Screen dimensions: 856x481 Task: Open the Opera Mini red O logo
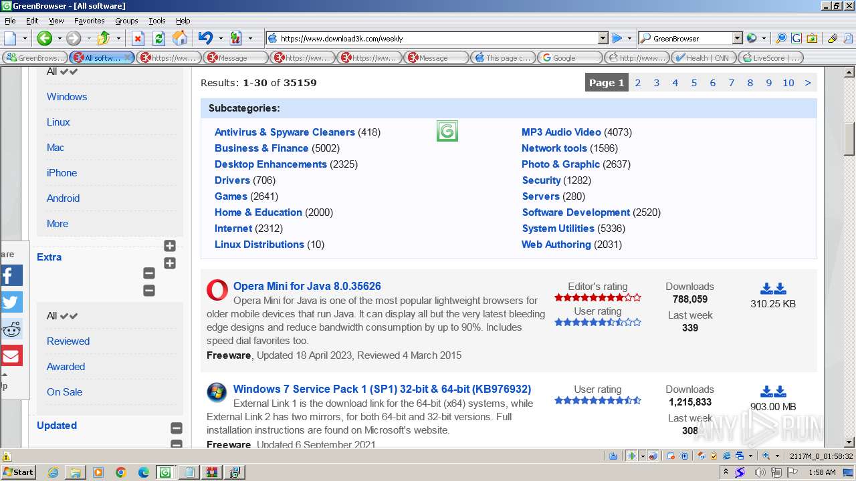(217, 290)
